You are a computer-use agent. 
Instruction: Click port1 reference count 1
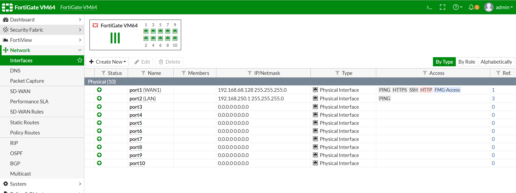(493, 90)
